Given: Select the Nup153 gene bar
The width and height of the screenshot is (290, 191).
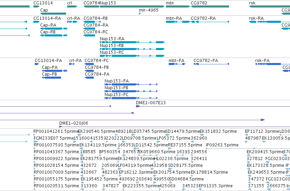Looking at the screenshot, I should pyautogui.click(x=132, y=6).
